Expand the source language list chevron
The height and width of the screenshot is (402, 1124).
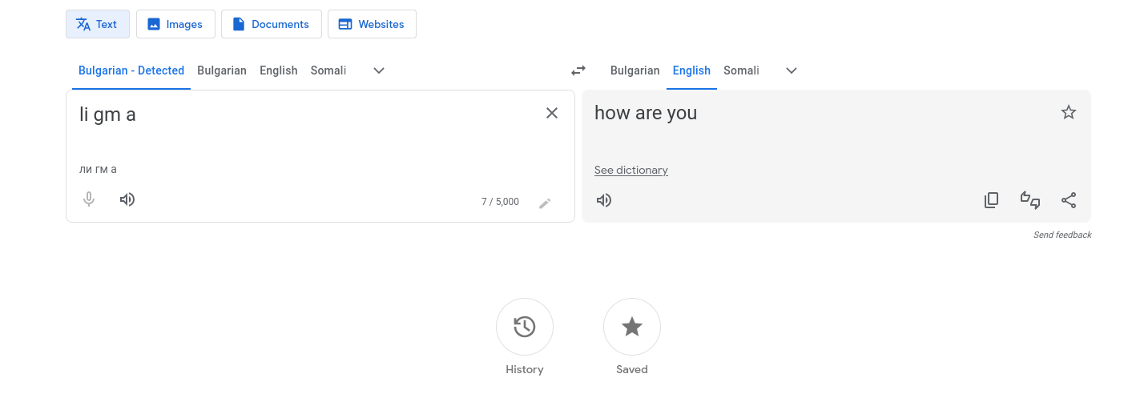[379, 70]
